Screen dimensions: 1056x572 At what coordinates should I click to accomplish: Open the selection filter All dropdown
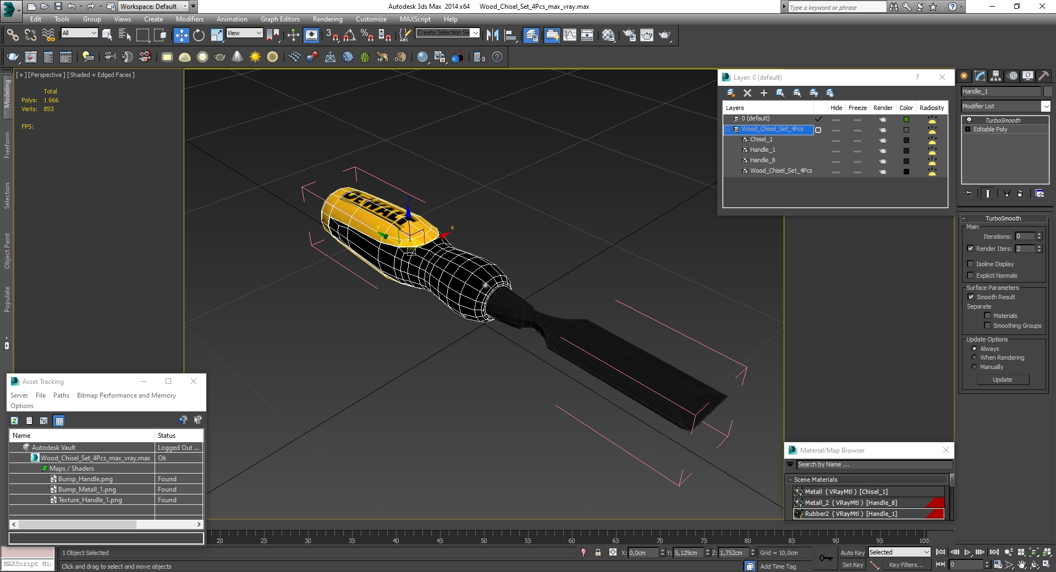click(x=79, y=33)
